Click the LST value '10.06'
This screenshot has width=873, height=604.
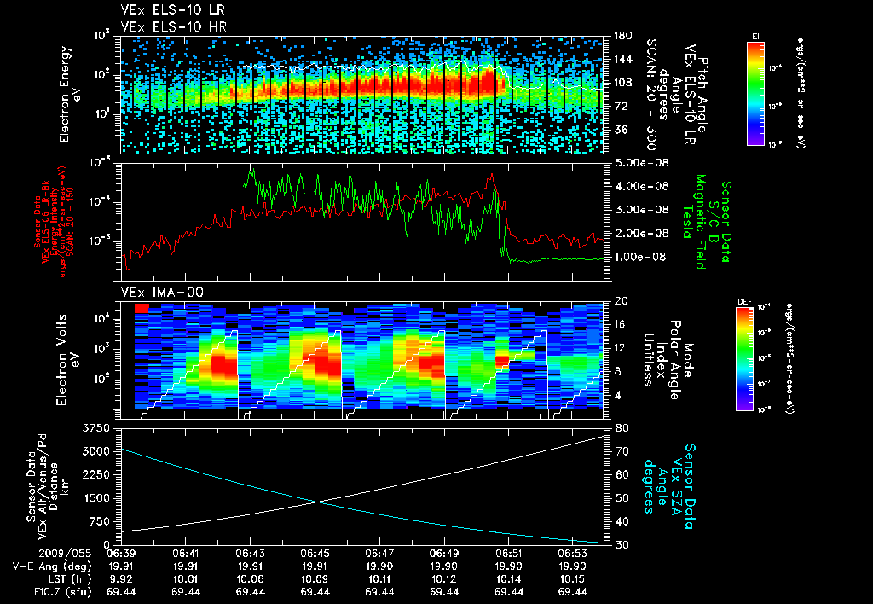point(251,579)
